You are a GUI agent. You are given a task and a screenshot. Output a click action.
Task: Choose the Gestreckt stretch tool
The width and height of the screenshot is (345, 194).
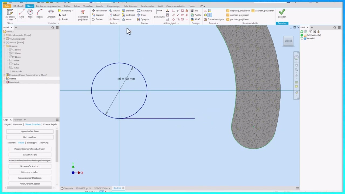click(x=128, y=15)
